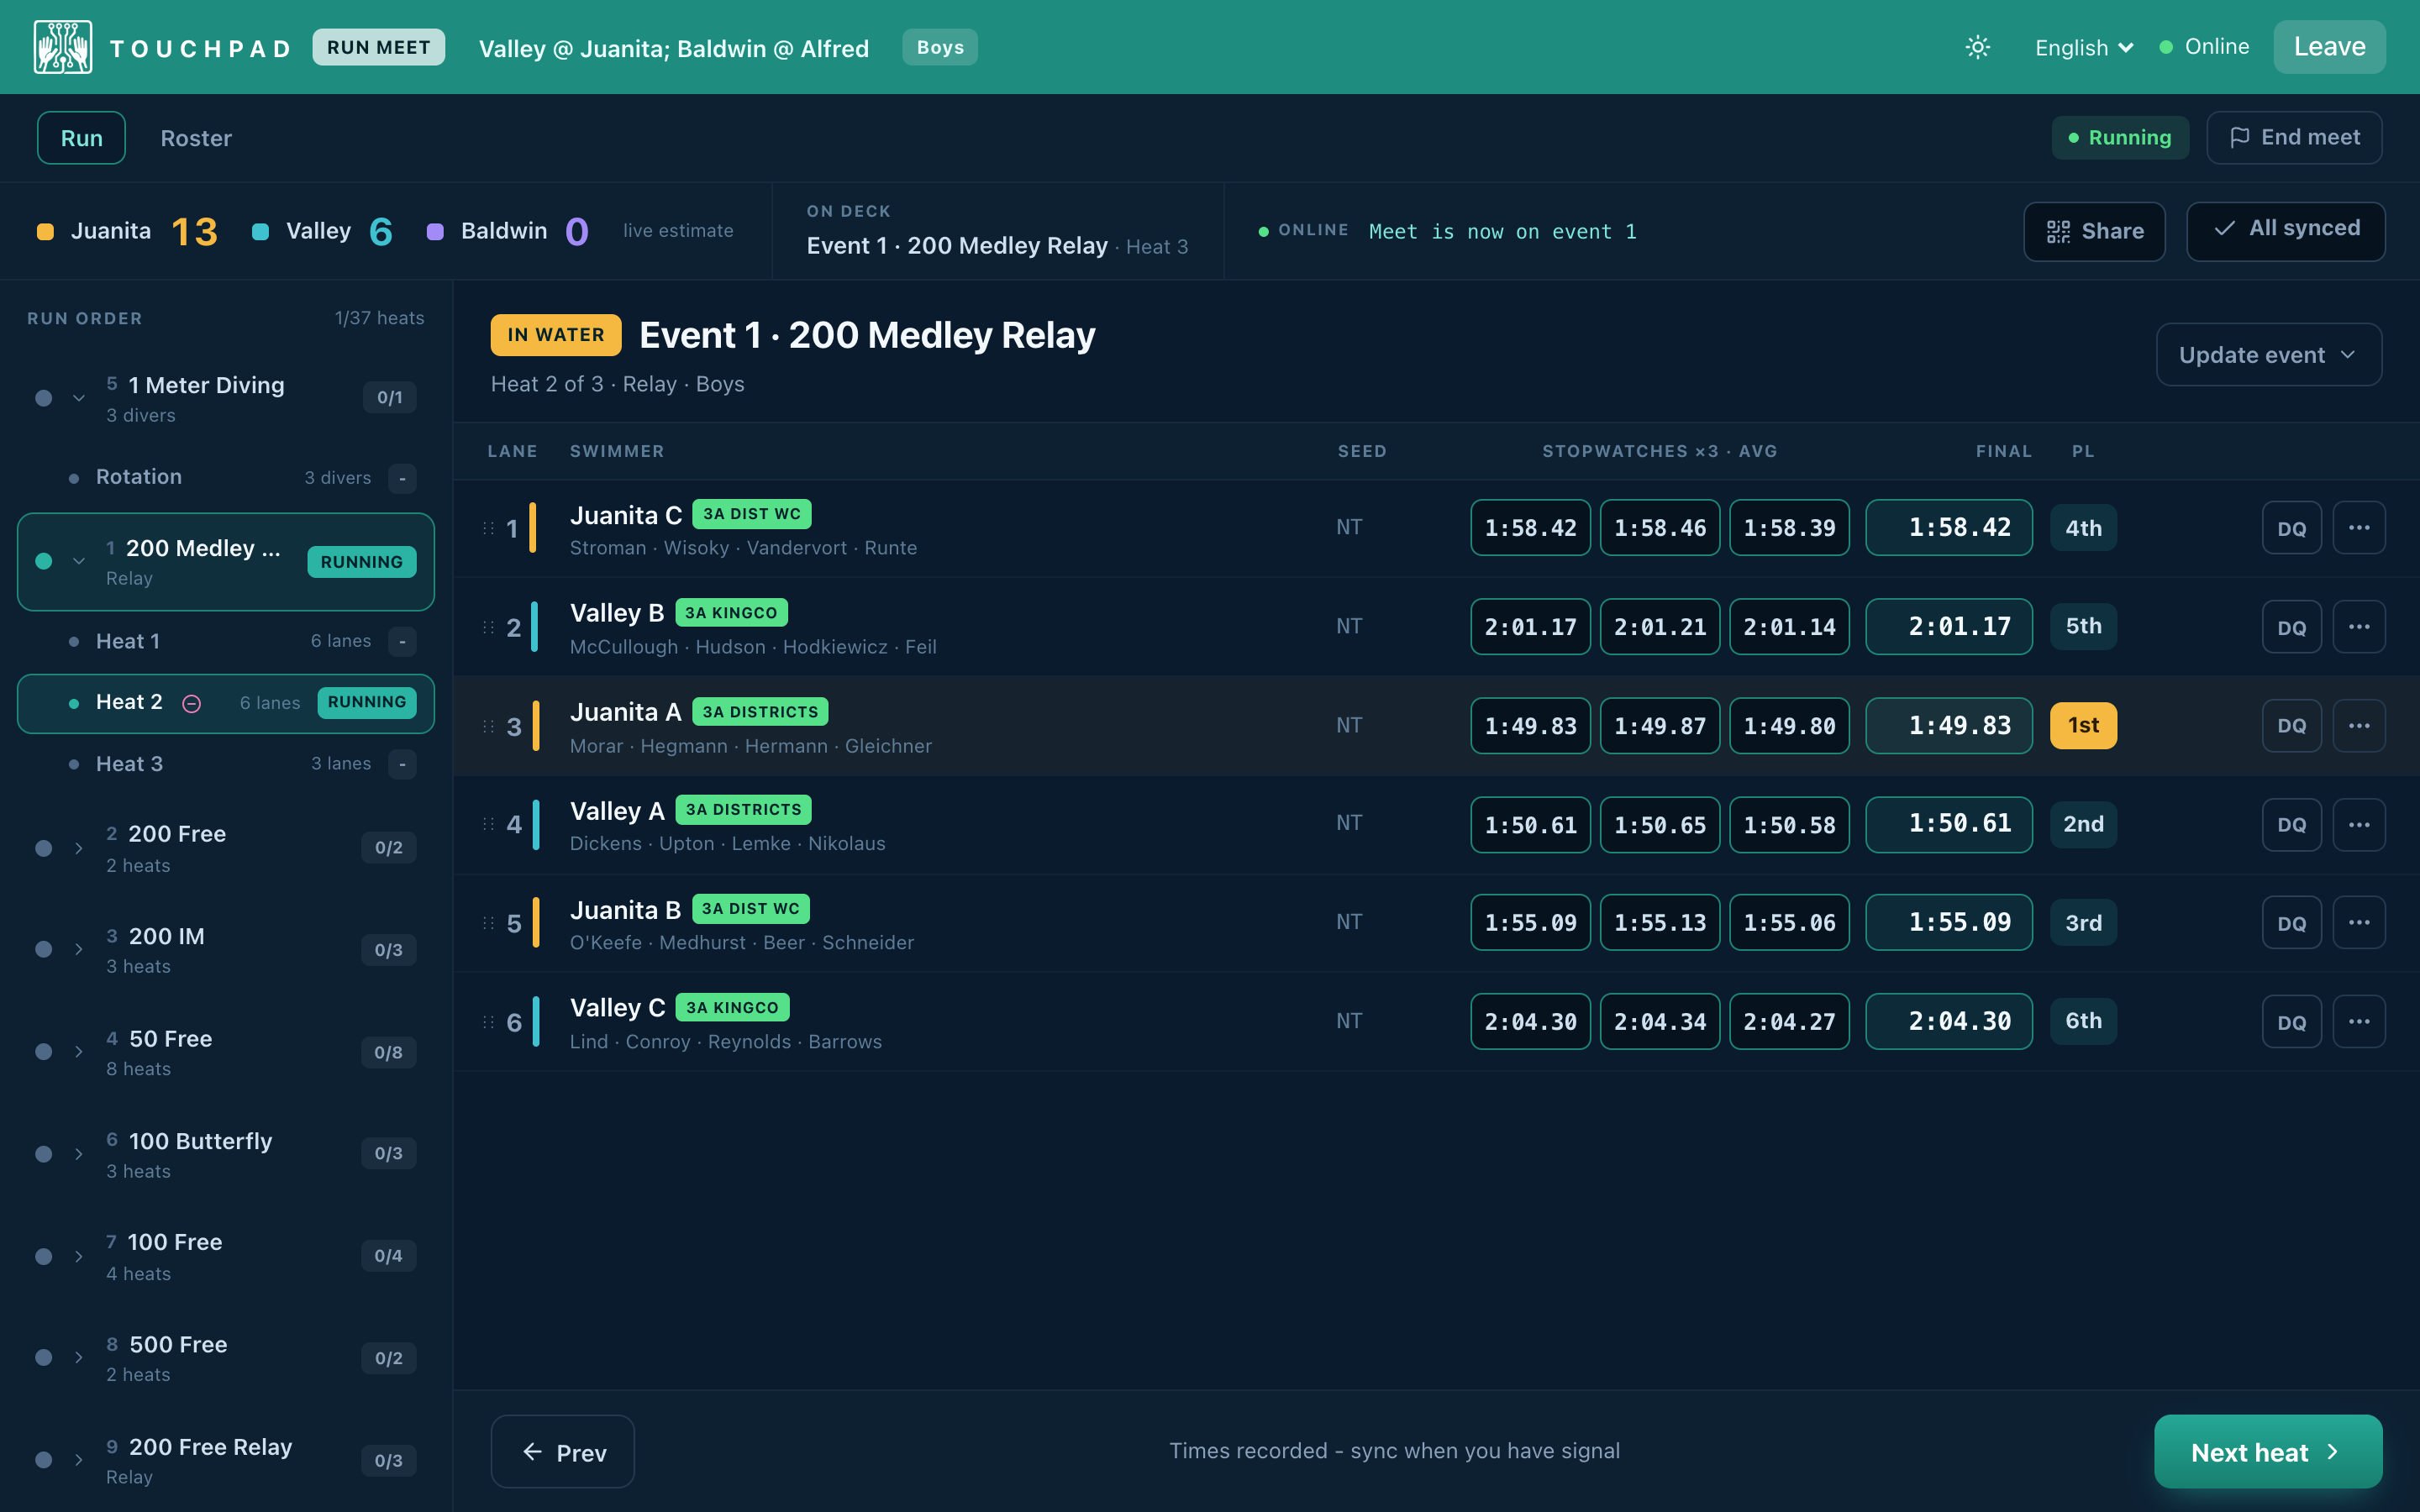
Task: Open more options for Juanita B lane 5
Action: tap(2358, 923)
